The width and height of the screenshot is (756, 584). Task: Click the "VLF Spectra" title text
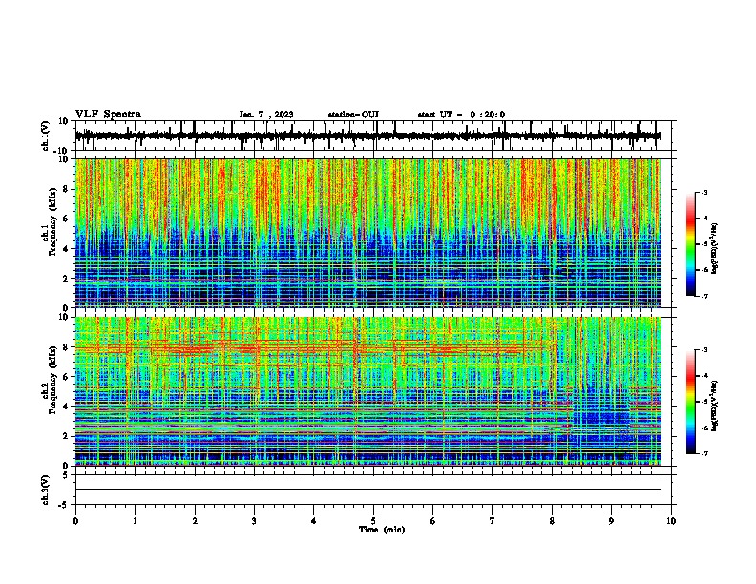point(108,115)
